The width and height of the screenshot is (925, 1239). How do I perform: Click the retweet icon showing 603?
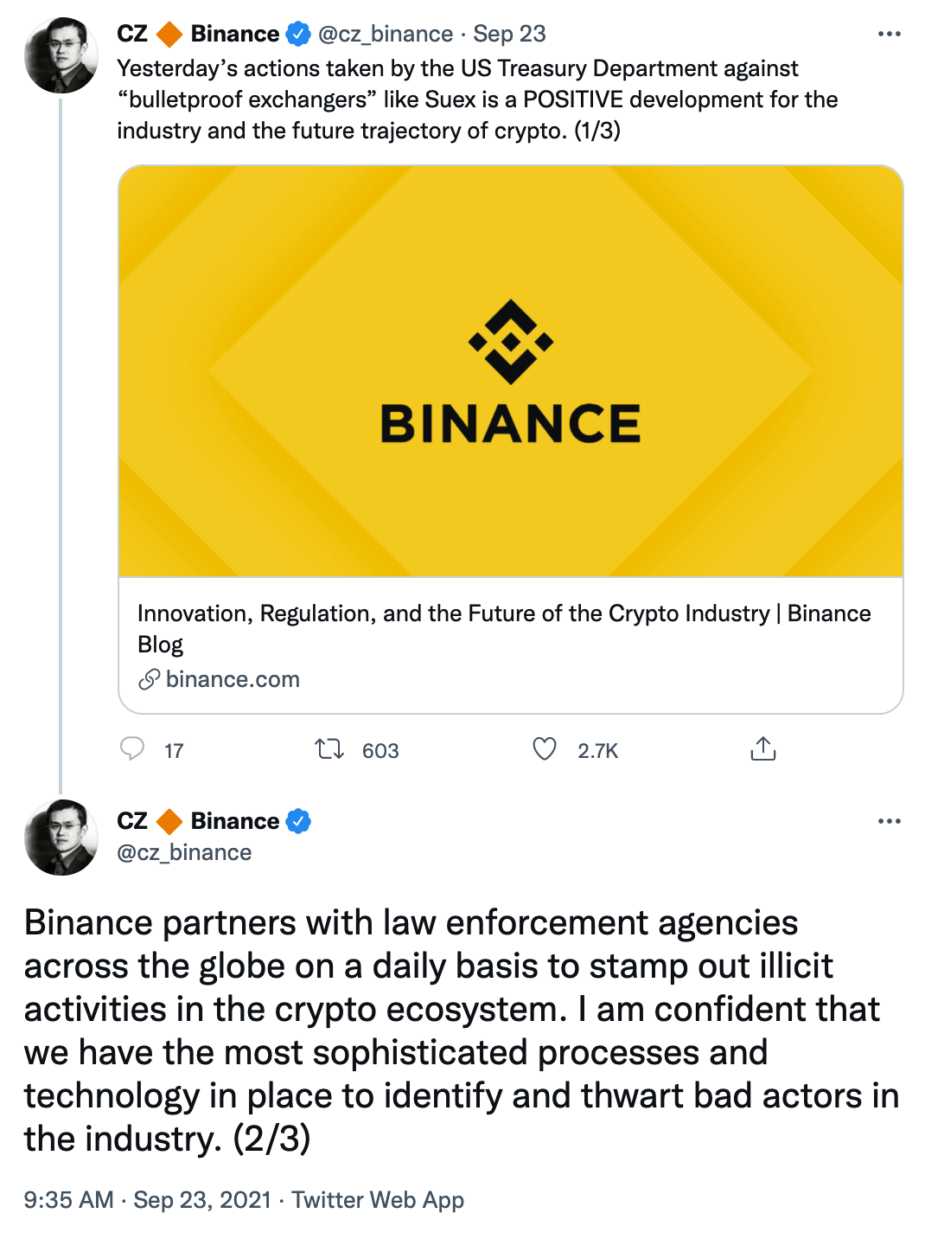coord(329,750)
